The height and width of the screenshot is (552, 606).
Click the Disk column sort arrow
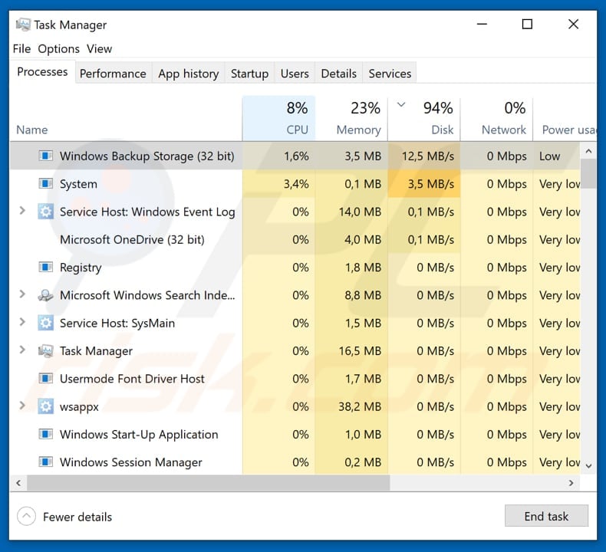[401, 104]
